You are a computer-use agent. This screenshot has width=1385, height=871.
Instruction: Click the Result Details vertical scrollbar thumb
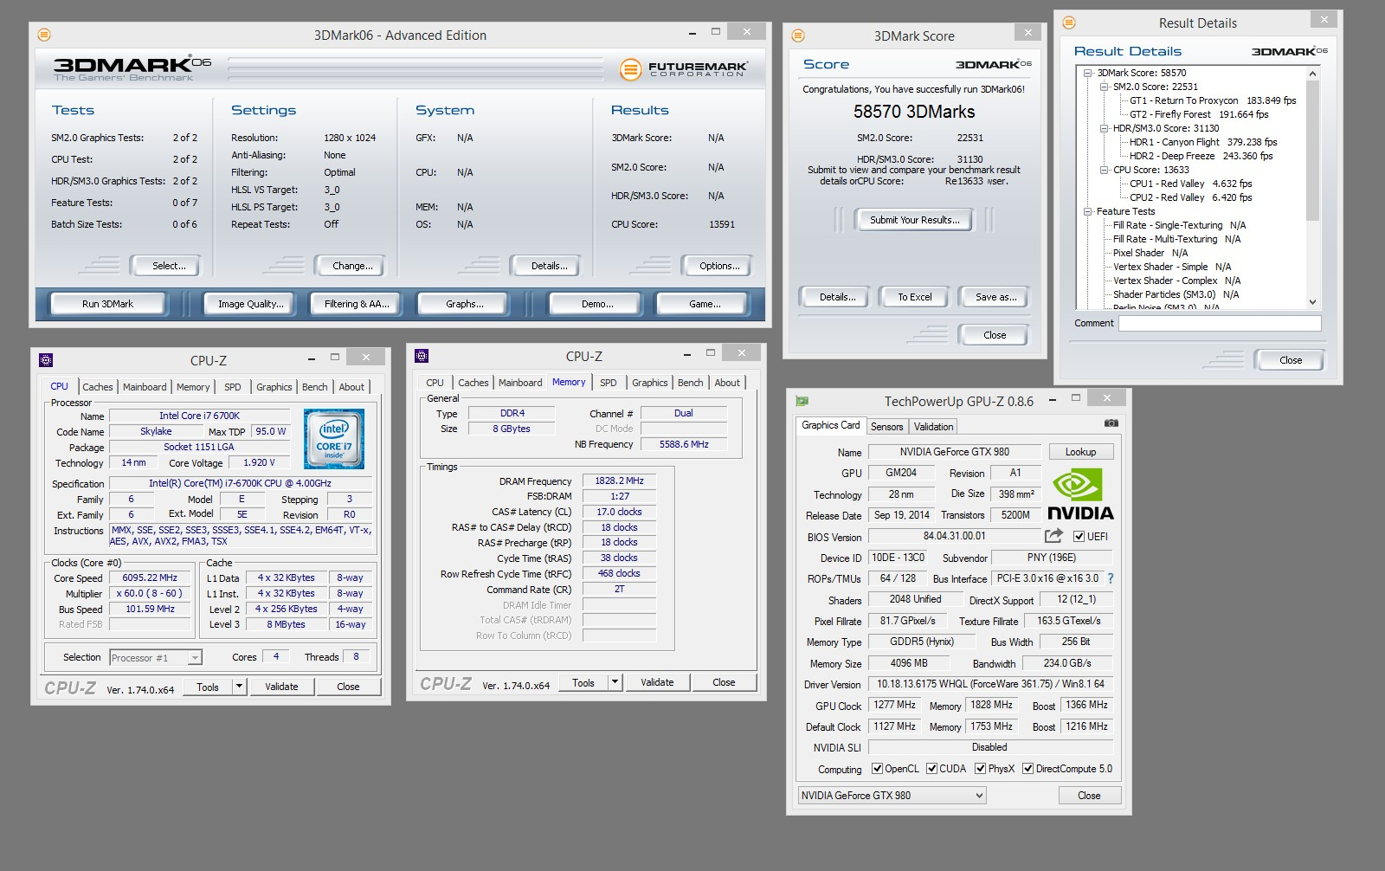[x=1312, y=151]
